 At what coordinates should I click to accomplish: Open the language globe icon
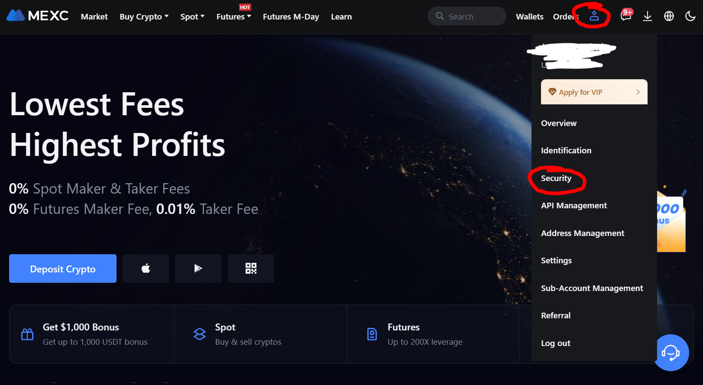[x=669, y=16]
